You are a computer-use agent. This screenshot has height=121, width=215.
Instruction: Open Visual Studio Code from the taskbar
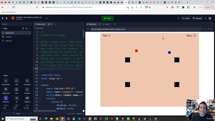(x=79, y=119)
